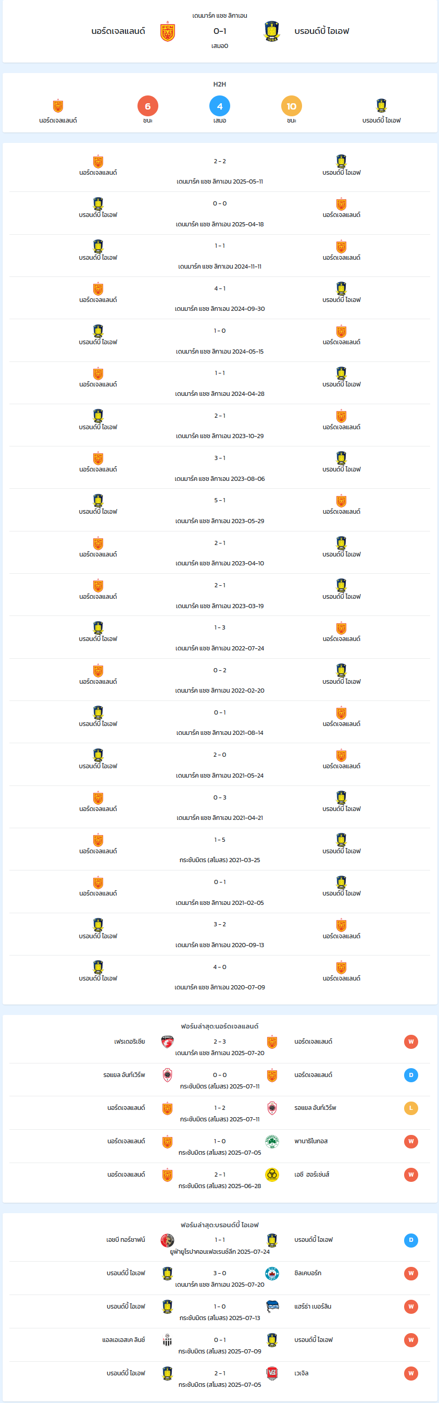The height and width of the screenshot is (1403, 439).
Task: Click the Hertha Berlin flag logo
Action: pyautogui.click(x=272, y=1307)
